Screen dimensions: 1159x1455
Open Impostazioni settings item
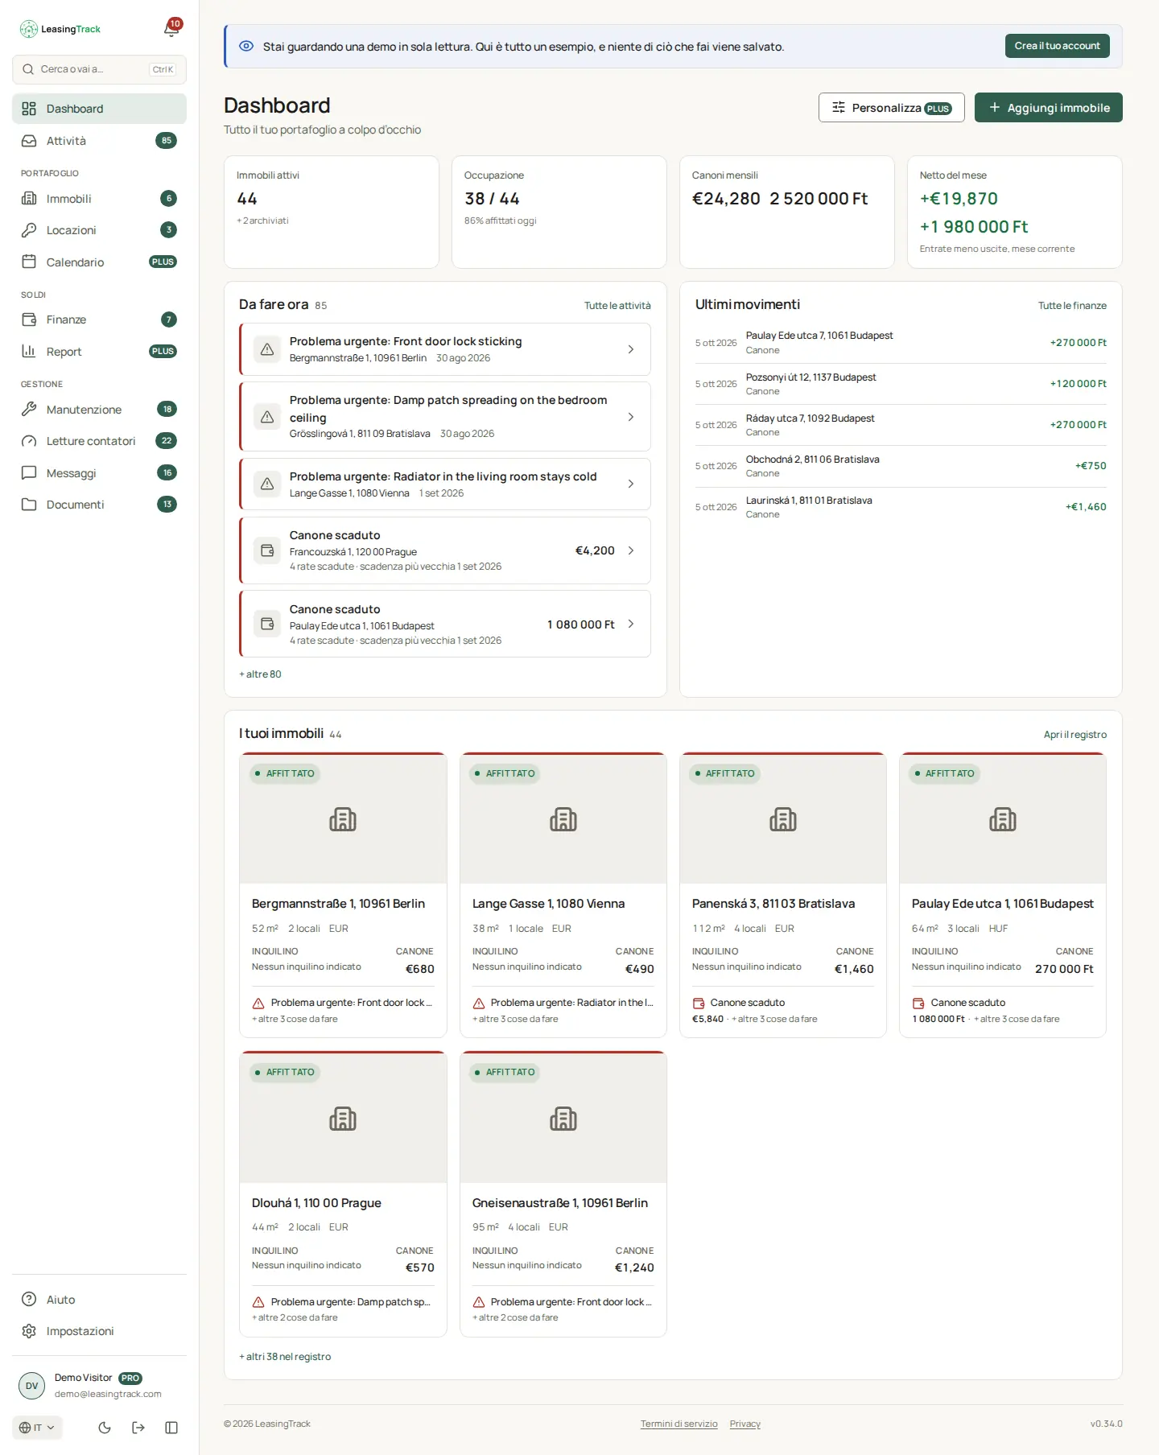99,1331
